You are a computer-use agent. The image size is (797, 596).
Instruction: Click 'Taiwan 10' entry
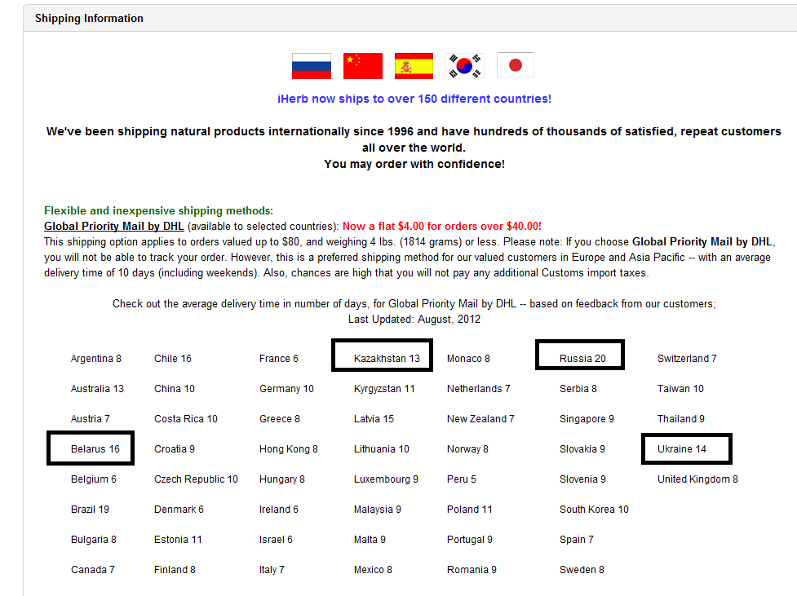(680, 389)
